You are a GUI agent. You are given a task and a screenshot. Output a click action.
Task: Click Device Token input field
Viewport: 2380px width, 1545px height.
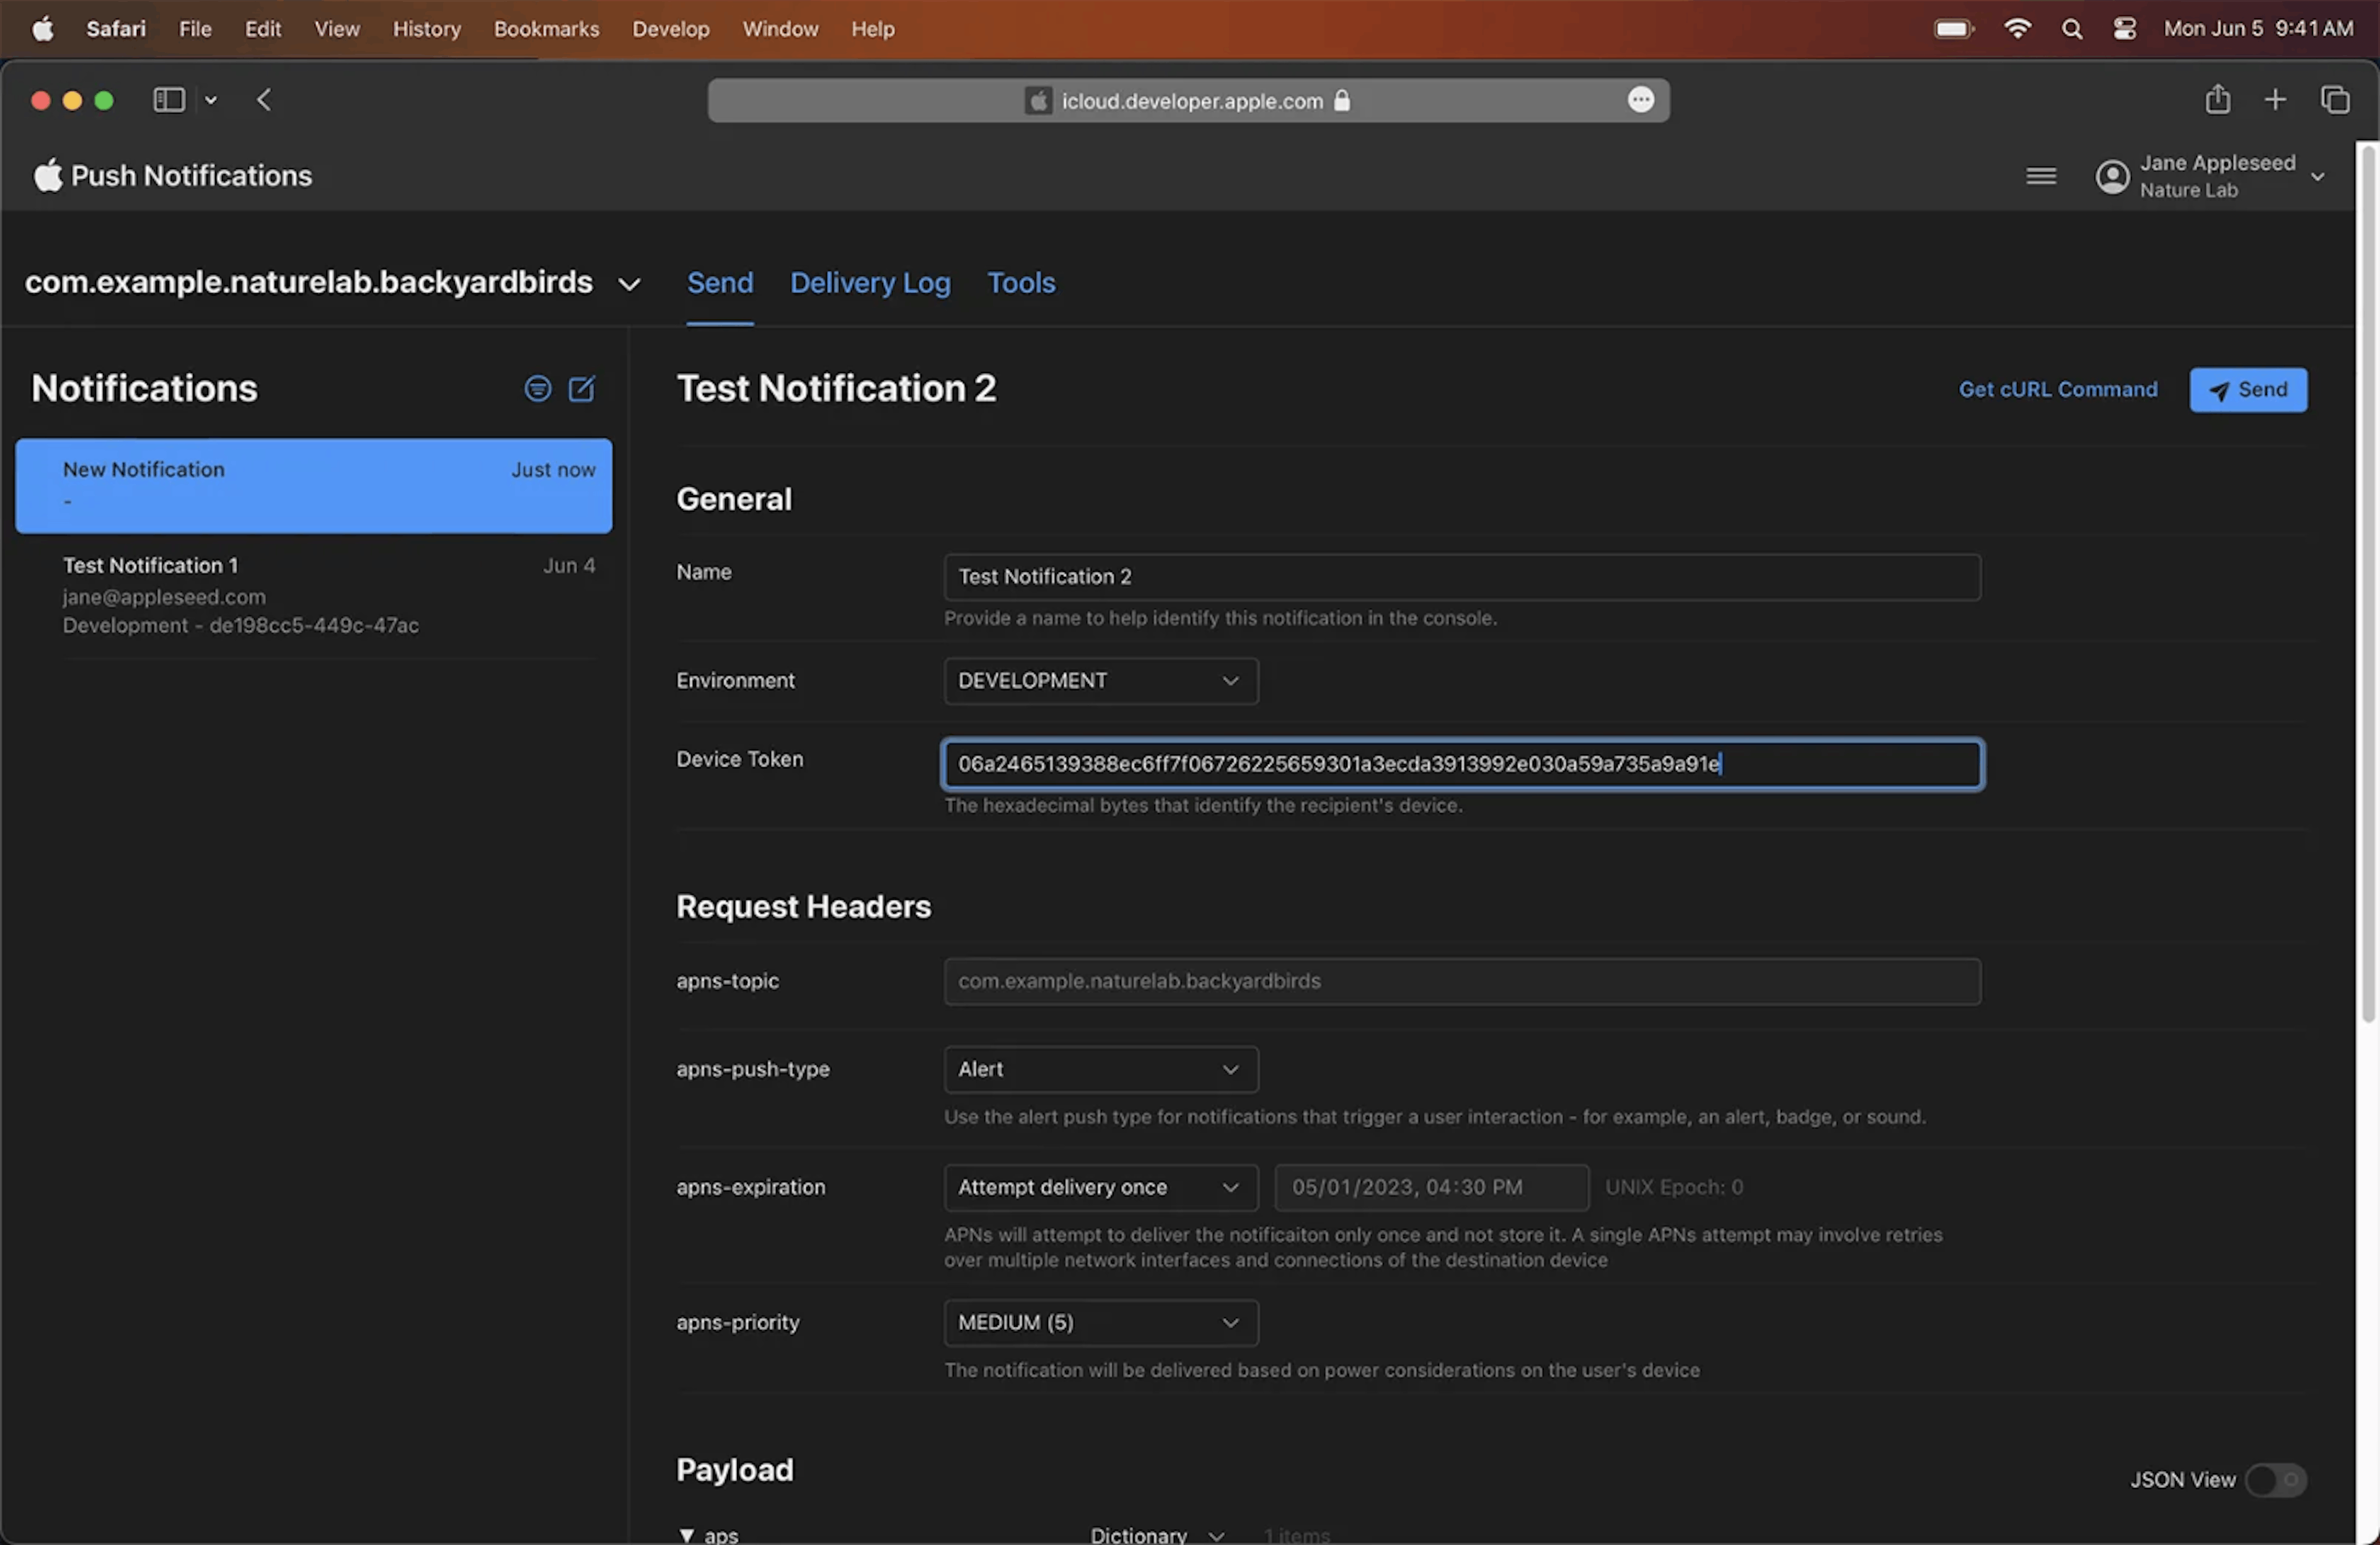point(1462,763)
